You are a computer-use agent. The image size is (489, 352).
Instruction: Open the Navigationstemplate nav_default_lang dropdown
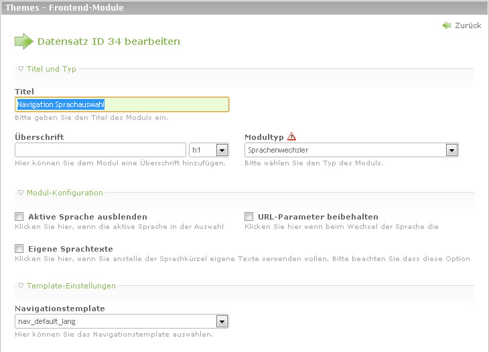pos(122,321)
